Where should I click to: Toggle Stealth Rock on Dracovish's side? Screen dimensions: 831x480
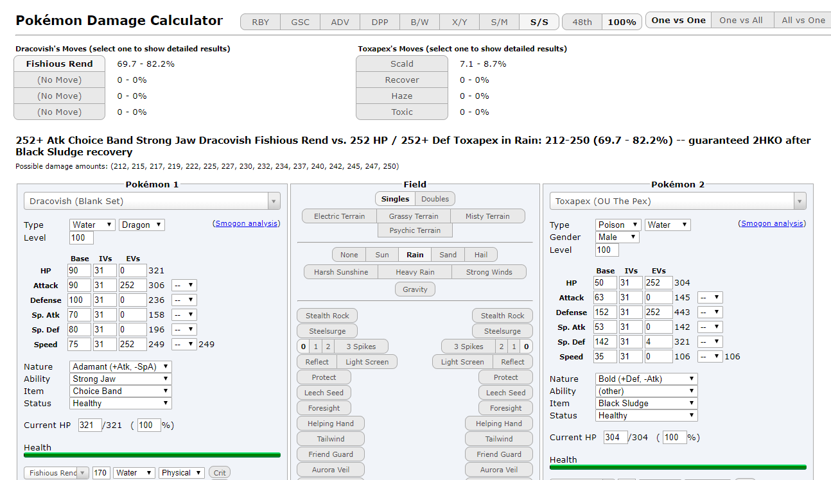pos(327,315)
